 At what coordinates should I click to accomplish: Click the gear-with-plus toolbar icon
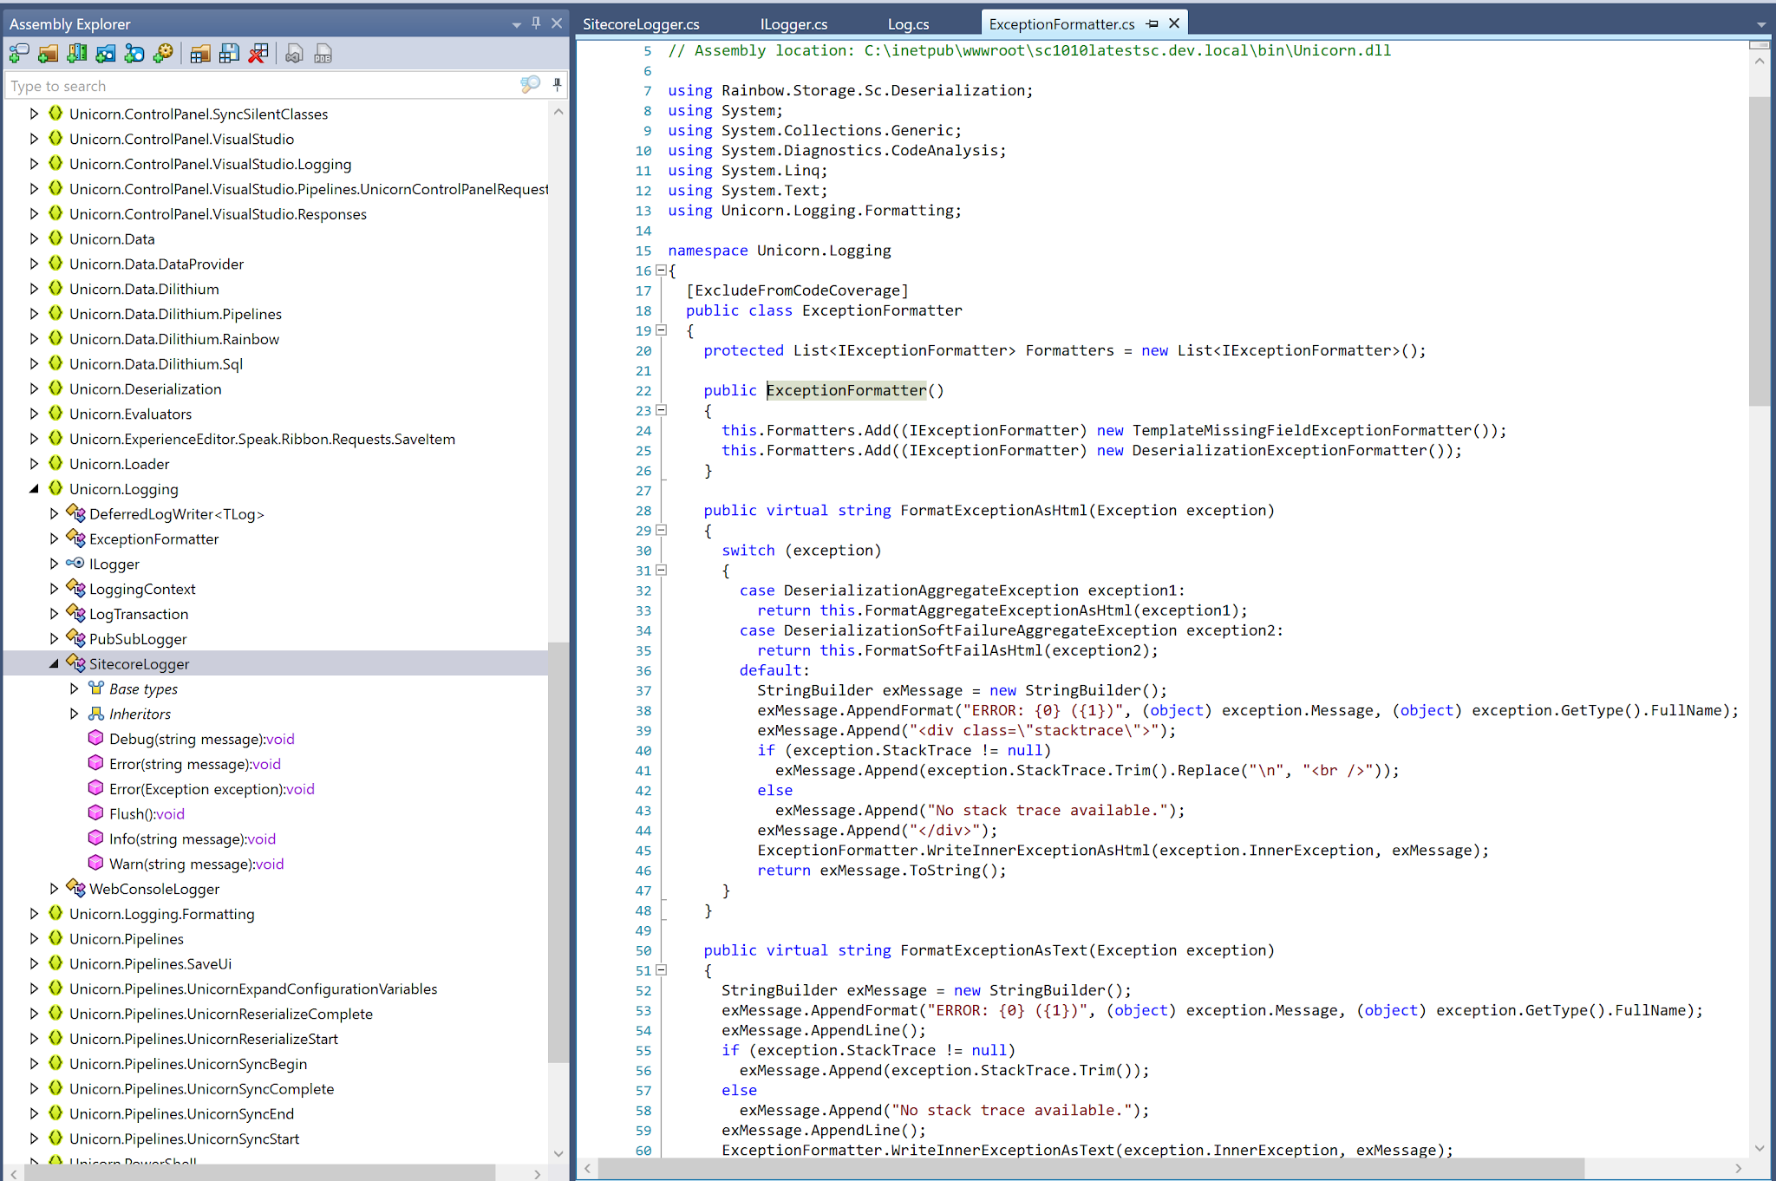click(x=163, y=54)
